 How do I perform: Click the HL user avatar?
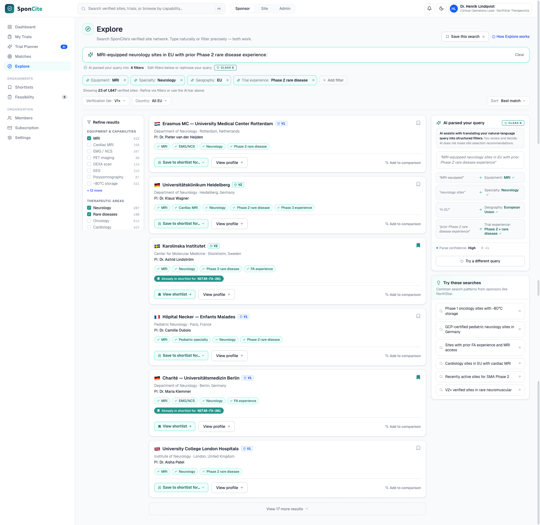454,9
